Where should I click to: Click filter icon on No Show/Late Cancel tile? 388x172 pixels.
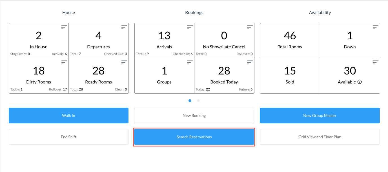point(250,27)
